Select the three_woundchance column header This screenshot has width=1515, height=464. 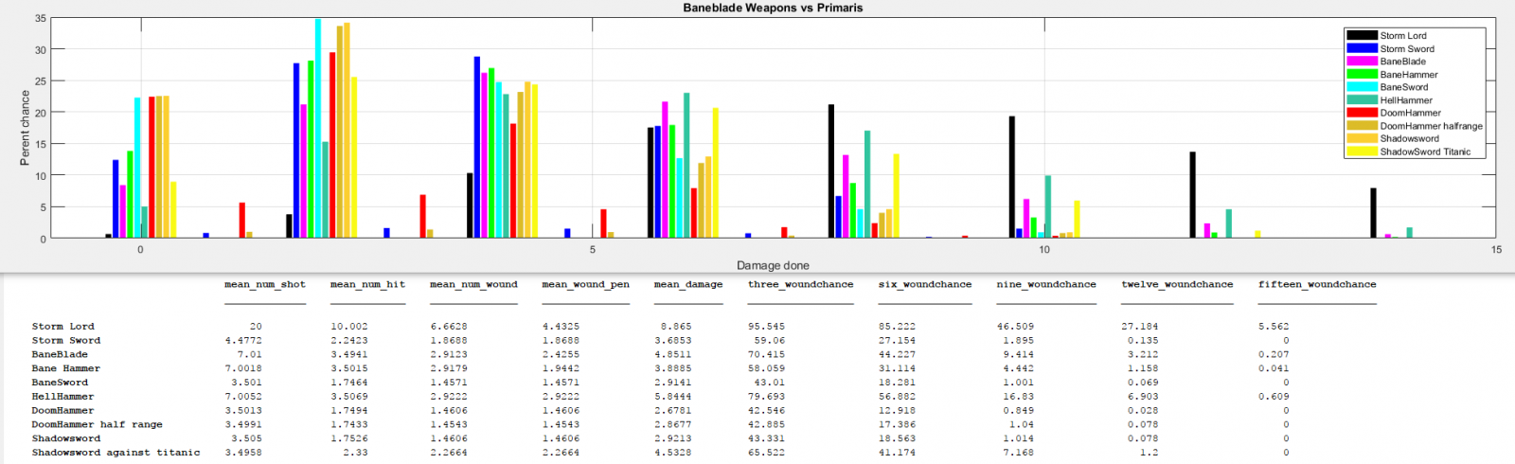coord(800,284)
